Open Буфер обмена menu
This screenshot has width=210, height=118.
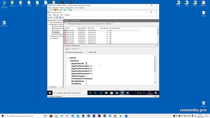[x=70, y=8]
